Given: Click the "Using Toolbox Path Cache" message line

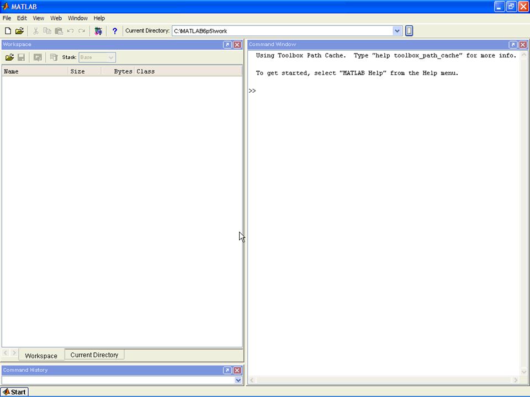Looking at the screenshot, I should [x=386, y=56].
